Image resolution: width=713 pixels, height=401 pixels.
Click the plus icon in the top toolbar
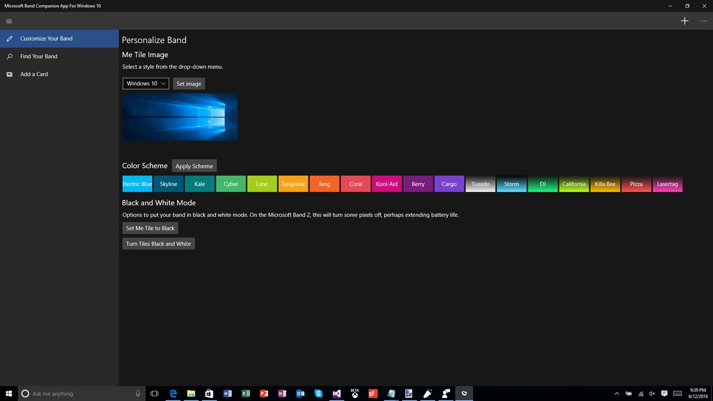point(684,21)
